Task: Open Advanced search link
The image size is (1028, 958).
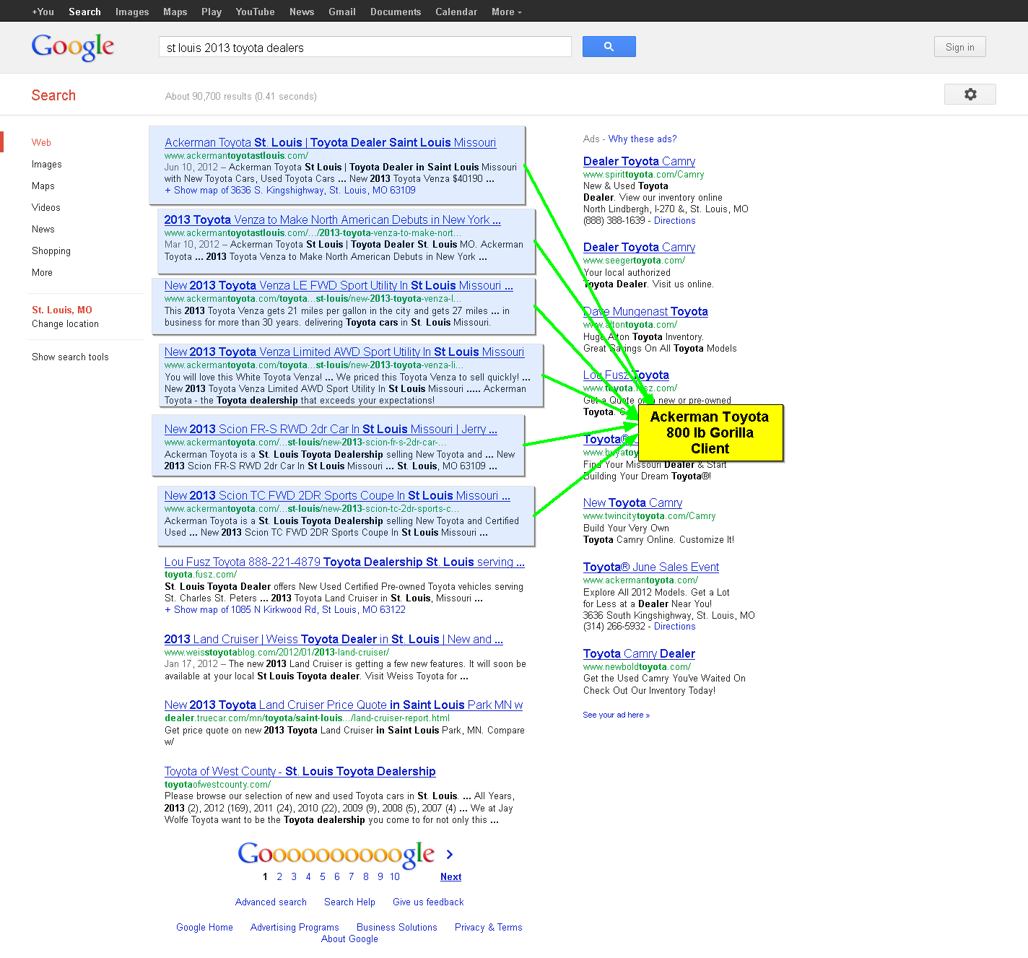Action: (271, 902)
